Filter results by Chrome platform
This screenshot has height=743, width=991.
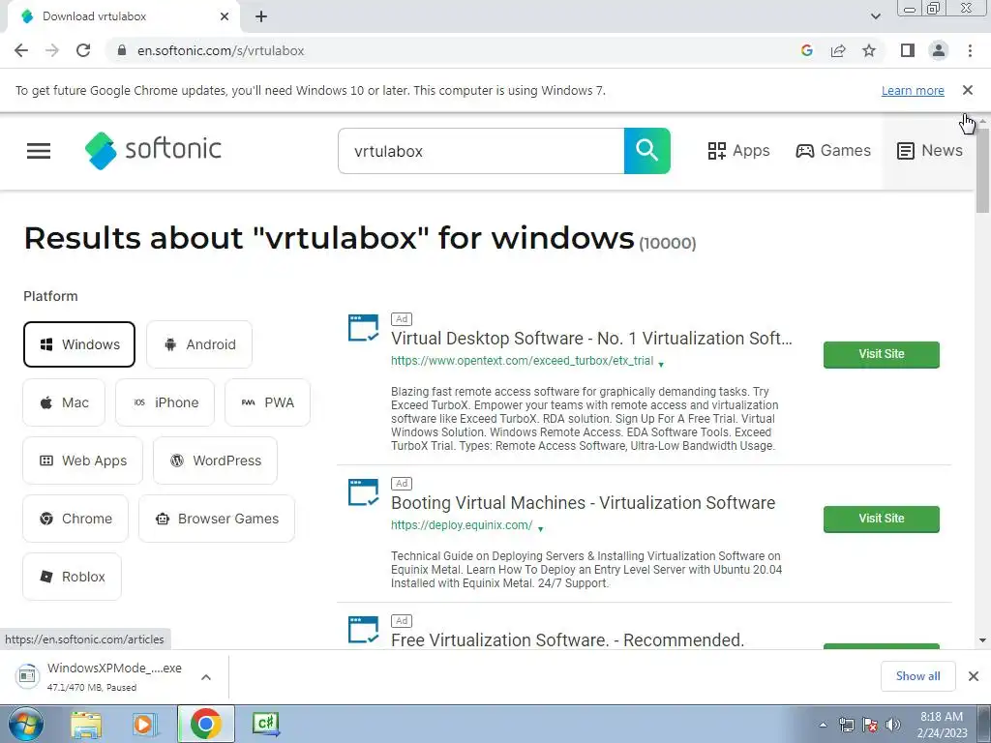coord(75,519)
